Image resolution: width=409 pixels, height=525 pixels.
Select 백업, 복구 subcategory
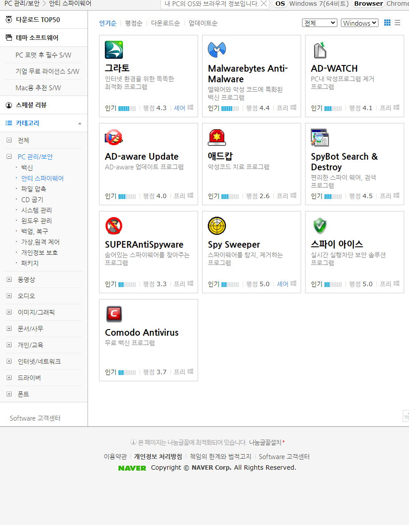(x=34, y=231)
